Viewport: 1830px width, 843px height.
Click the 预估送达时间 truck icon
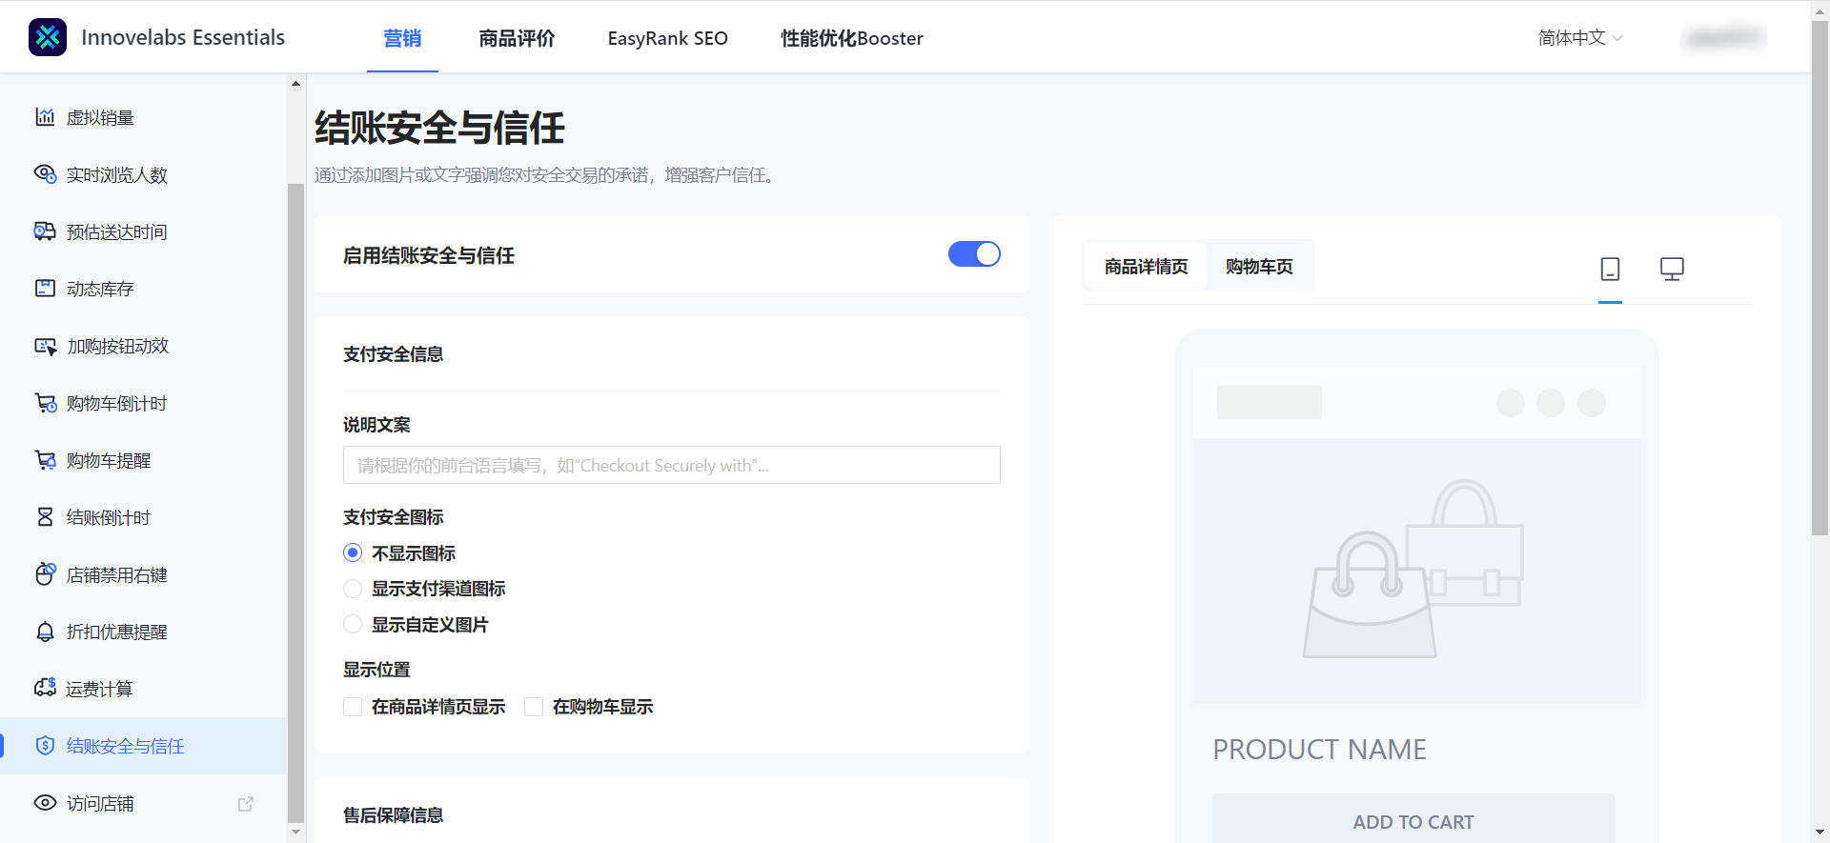45,231
